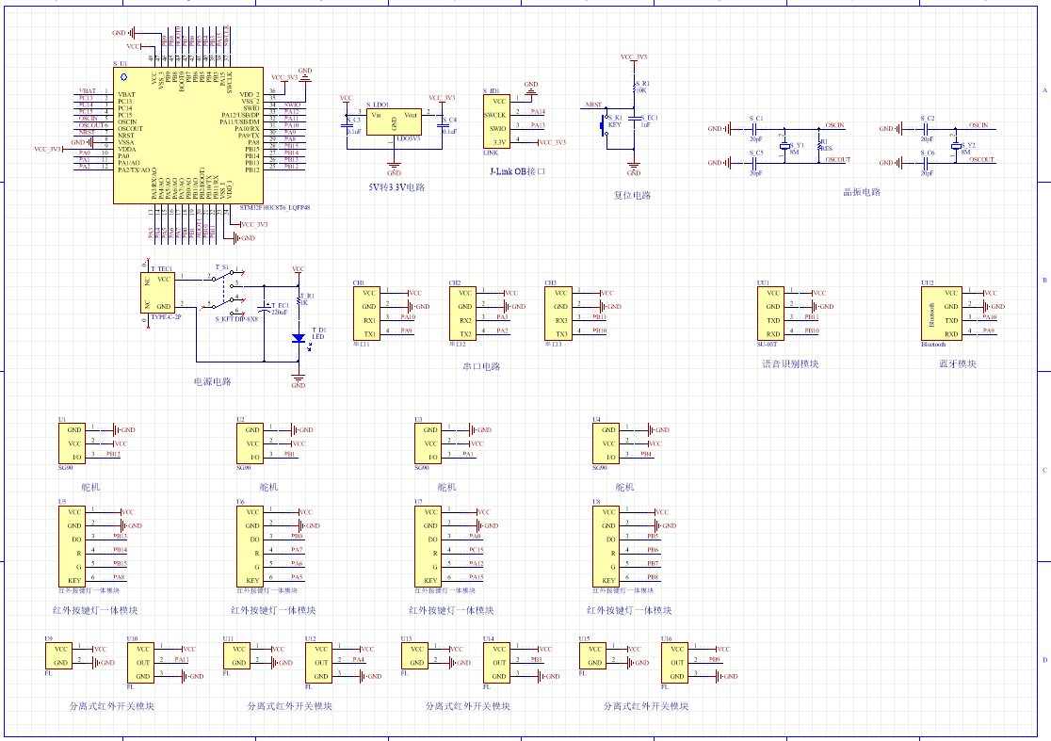Select the S_R1 10K pull-up resistor
The width and height of the screenshot is (1051, 741).
[634, 89]
